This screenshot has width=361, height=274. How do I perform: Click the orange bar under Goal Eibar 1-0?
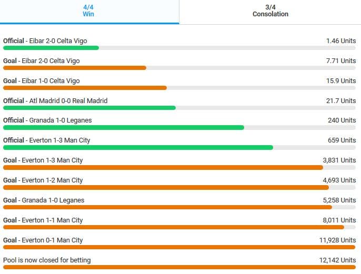85,88
